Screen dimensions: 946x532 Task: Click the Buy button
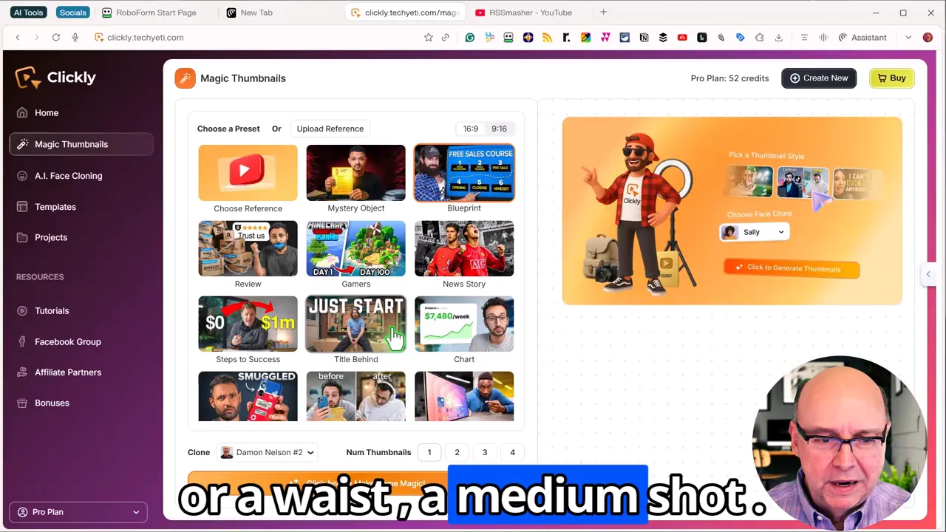[891, 78]
